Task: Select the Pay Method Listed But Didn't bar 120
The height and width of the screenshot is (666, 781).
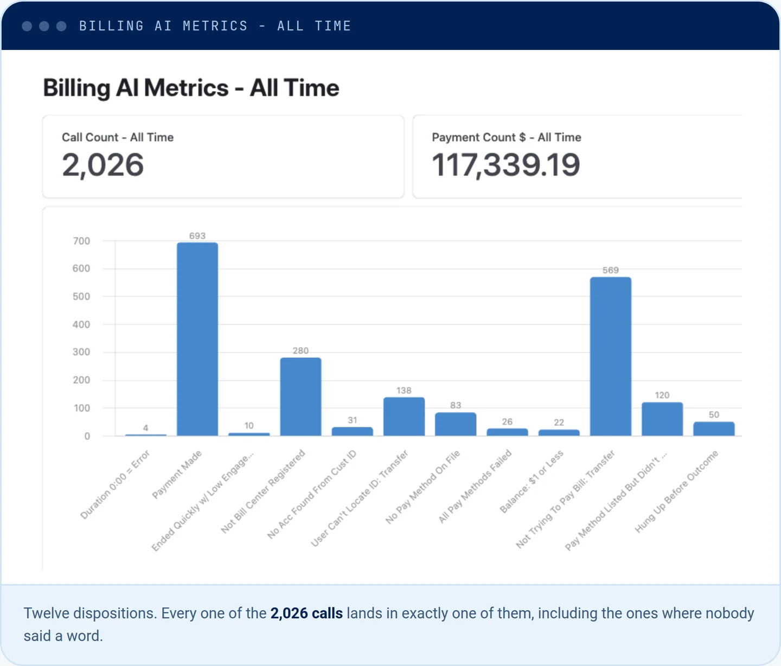Action: point(662,419)
